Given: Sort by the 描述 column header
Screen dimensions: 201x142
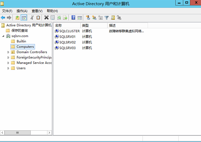Looking at the screenshot, I should (128, 26).
